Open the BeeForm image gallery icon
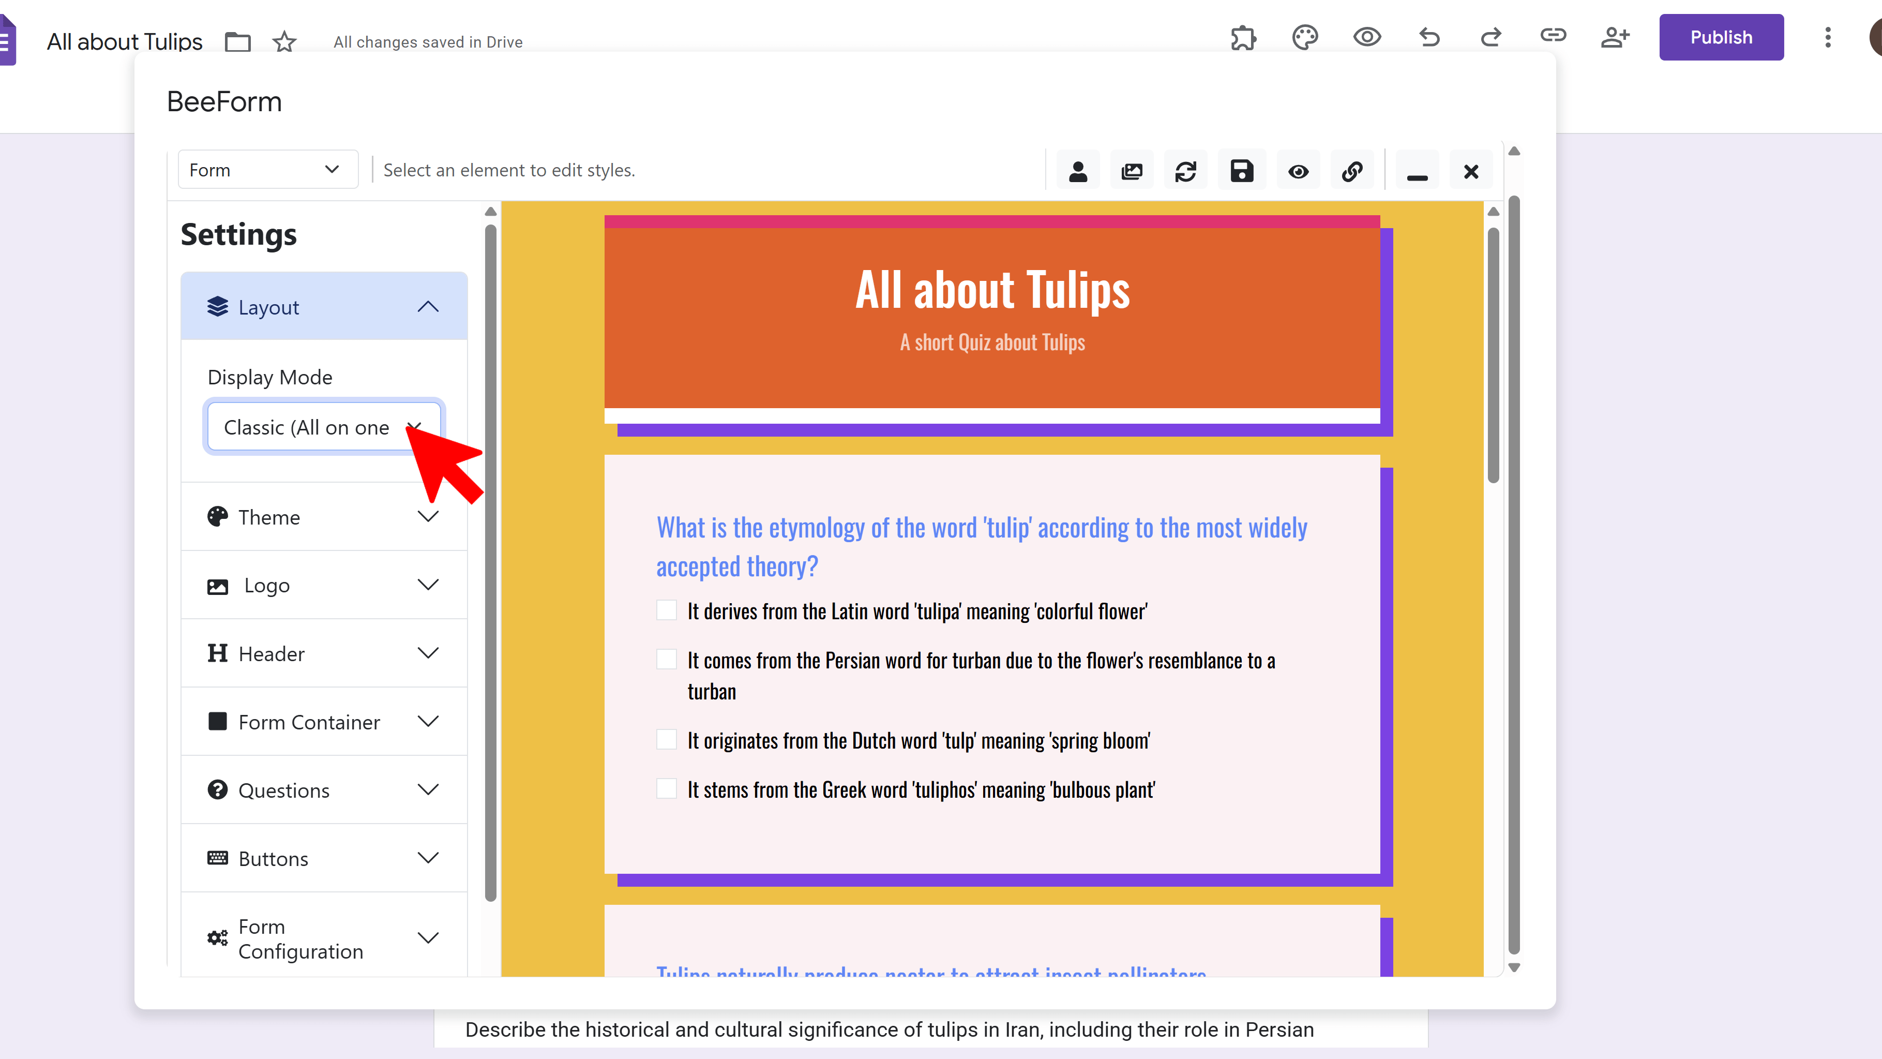Screen dimensions: 1882x1059 tap(1132, 171)
